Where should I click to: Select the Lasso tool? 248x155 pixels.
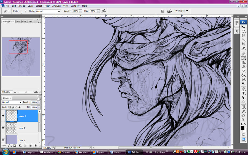click(x=243, y=36)
